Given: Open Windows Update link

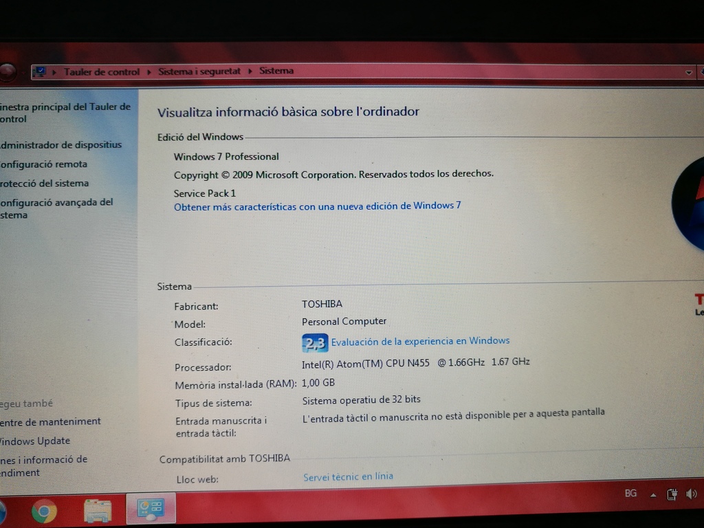Looking at the screenshot, I should click(x=34, y=441).
